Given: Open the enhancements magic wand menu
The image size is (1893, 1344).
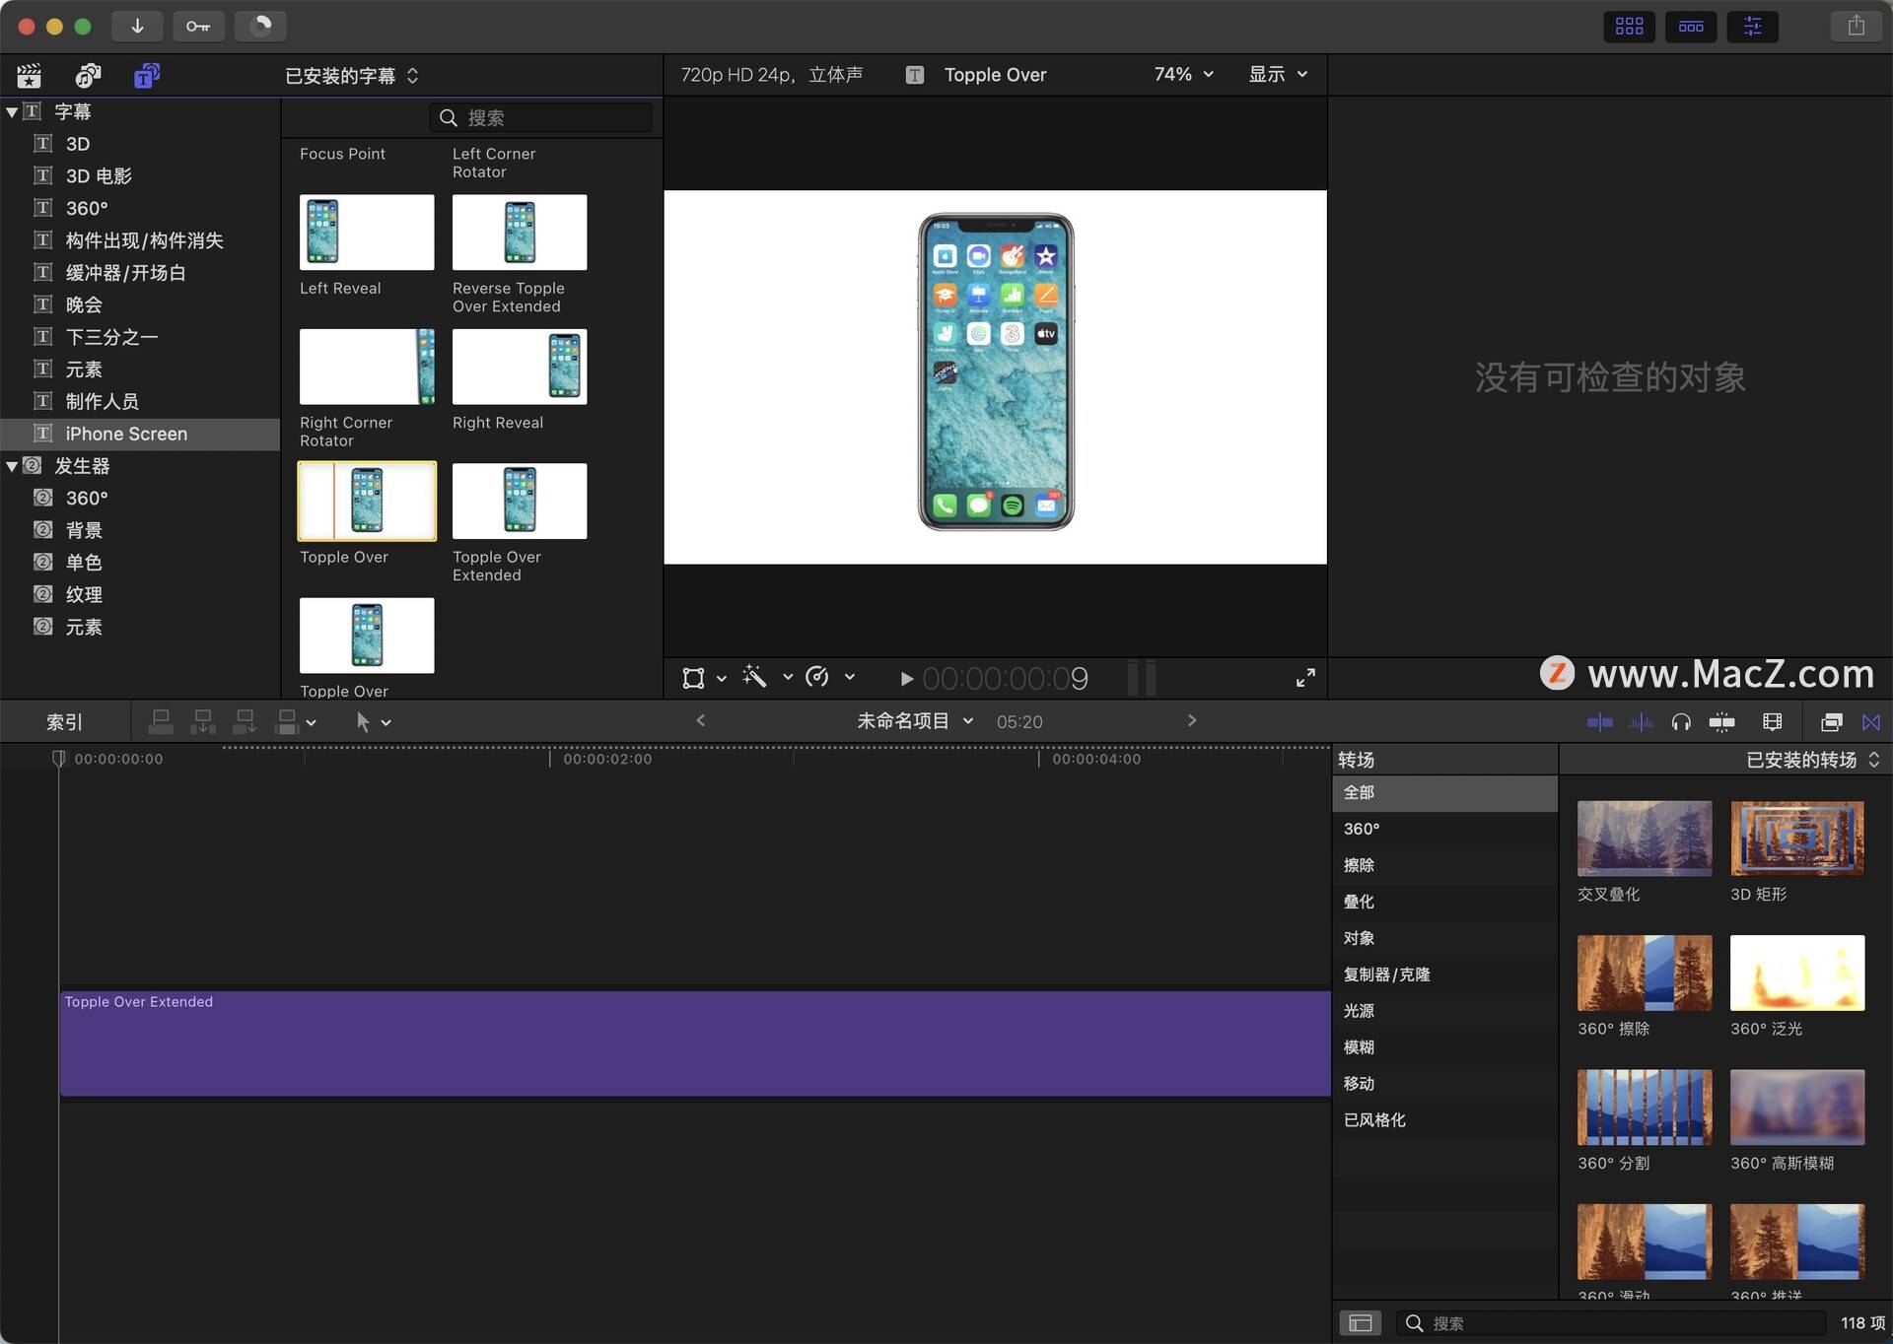Looking at the screenshot, I should tap(767, 677).
